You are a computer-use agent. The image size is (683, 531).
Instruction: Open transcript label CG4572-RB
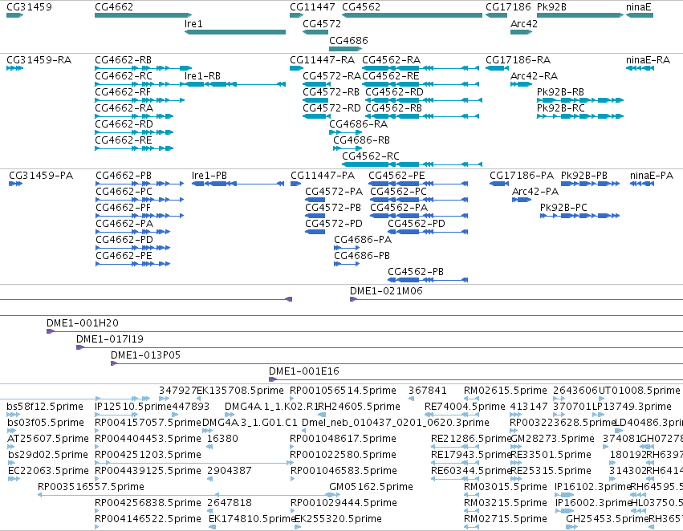click(331, 91)
